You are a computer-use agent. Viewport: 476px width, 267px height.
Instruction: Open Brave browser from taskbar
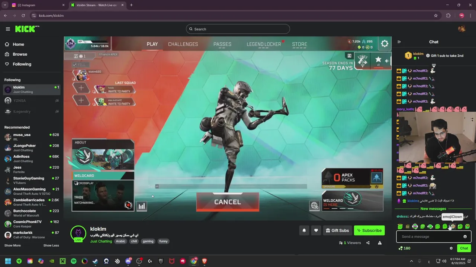[205, 261]
